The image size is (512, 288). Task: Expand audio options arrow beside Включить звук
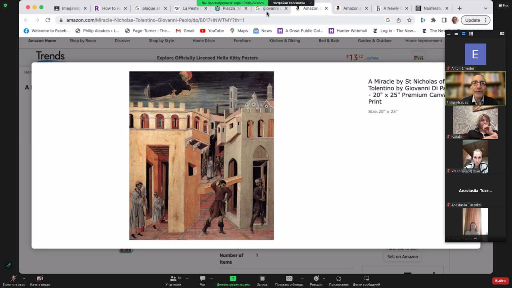point(24,278)
